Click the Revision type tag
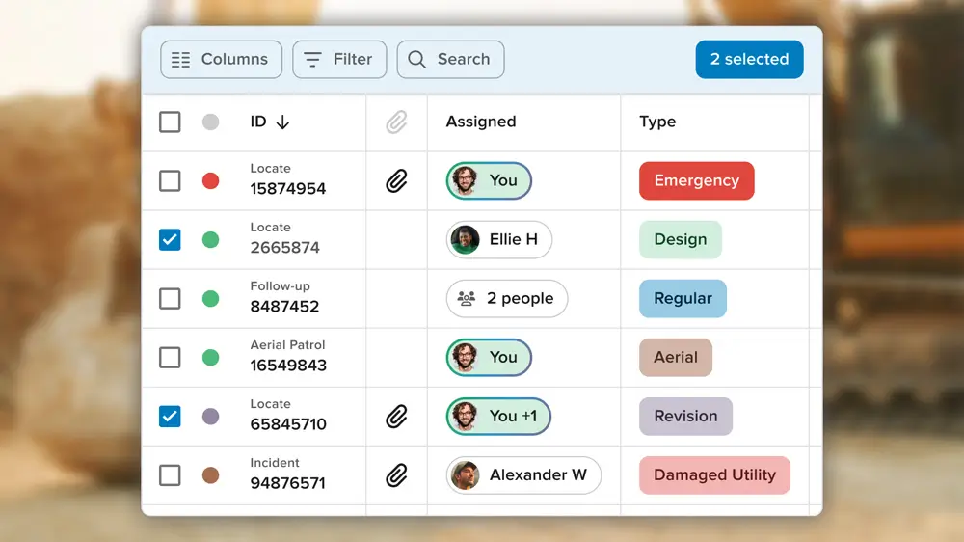This screenshot has height=542, width=964. pyautogui.click(x=686, y=417)
